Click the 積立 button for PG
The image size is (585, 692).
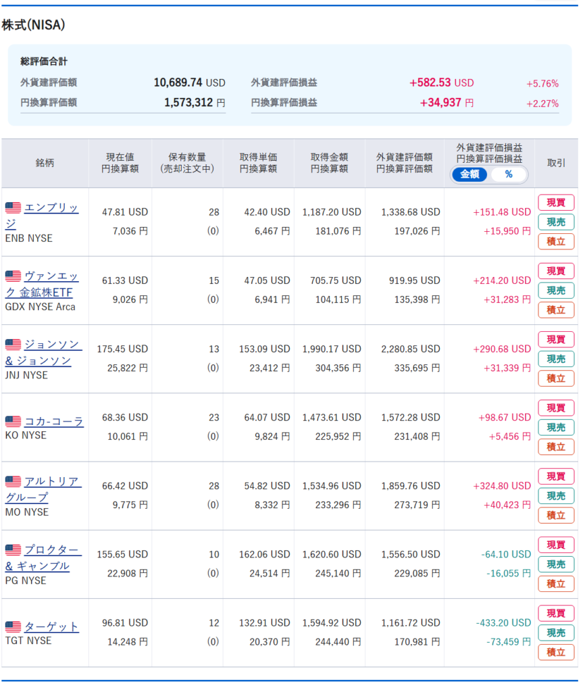point(556,583)
